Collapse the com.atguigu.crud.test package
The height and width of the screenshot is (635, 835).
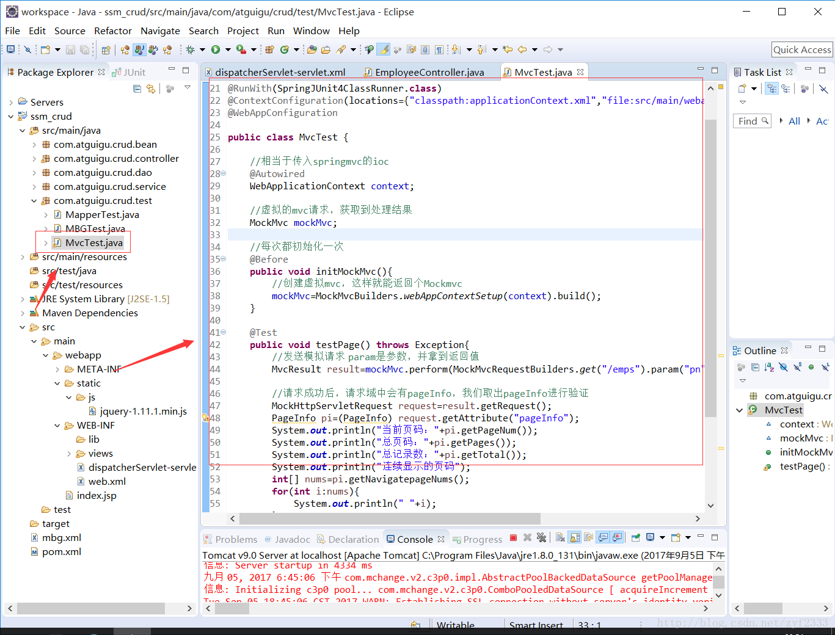coord(34,201)
